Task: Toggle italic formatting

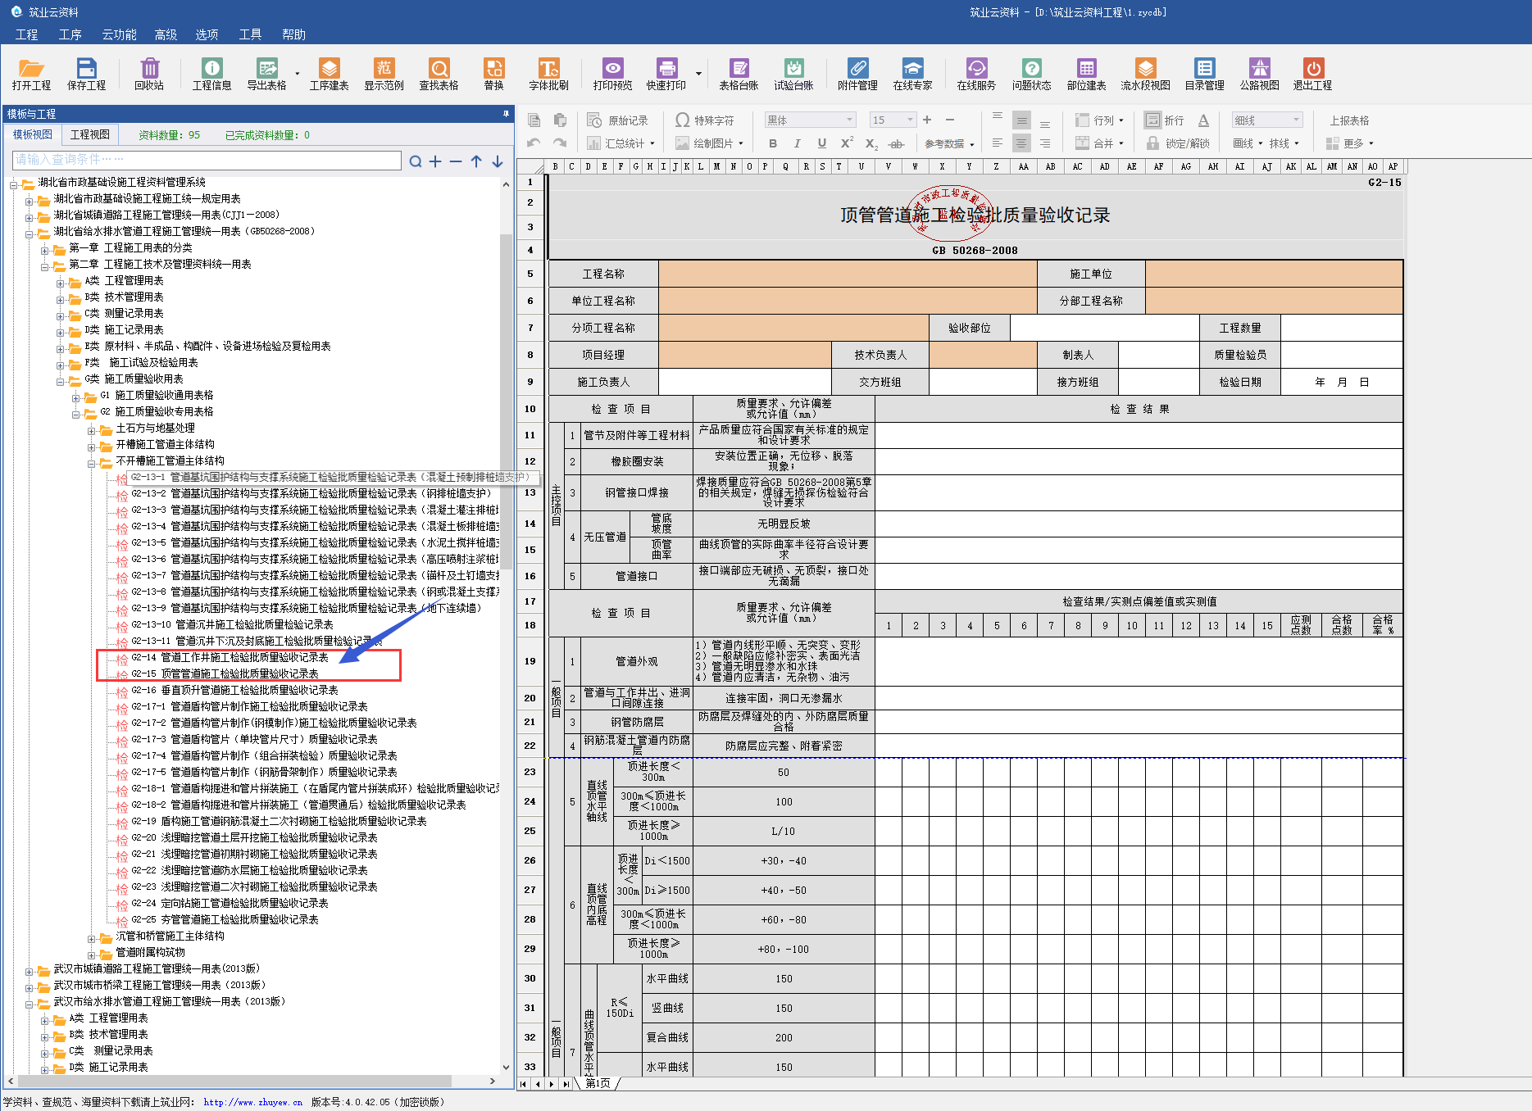Action: [797, 143]
